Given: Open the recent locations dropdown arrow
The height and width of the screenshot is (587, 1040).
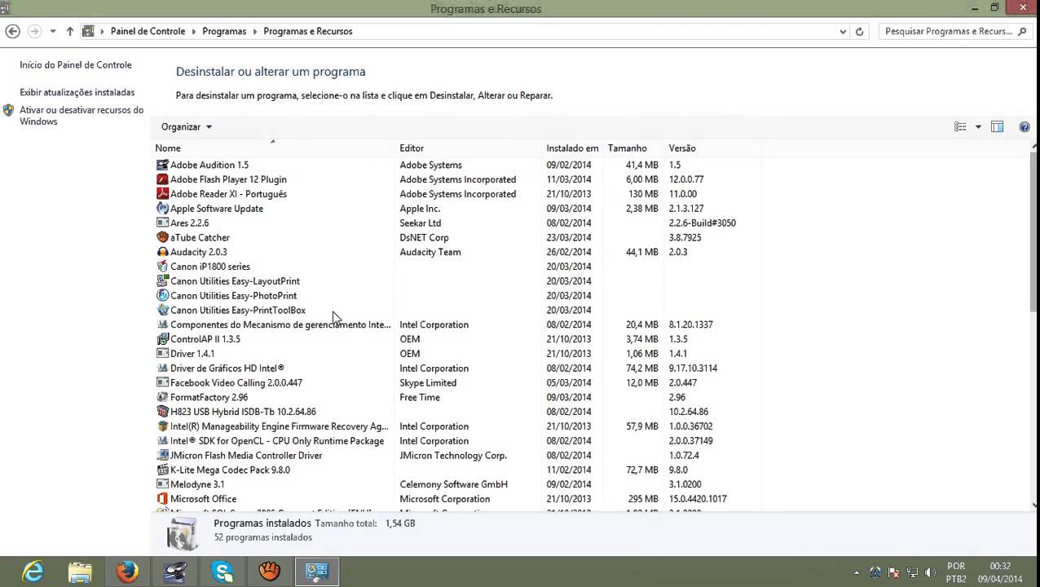Looking at the screenshot, I should click(53, 31).
